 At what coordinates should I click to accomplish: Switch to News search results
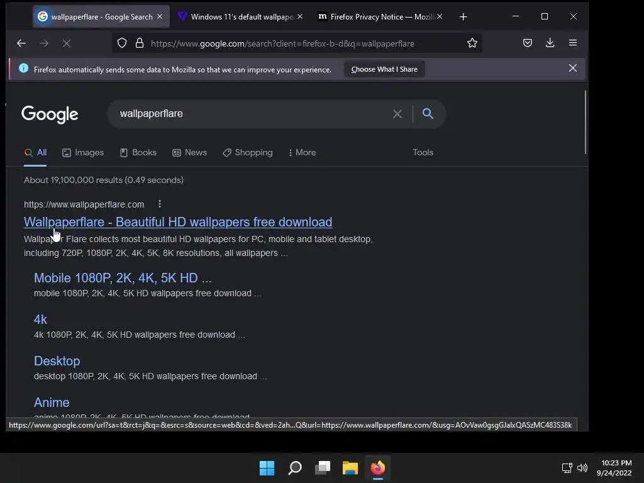189,152
